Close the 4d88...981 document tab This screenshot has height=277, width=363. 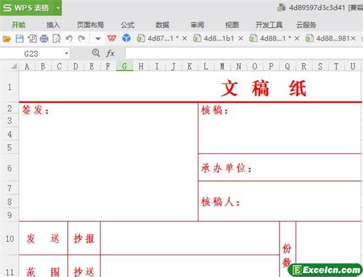tap(353, 39)
